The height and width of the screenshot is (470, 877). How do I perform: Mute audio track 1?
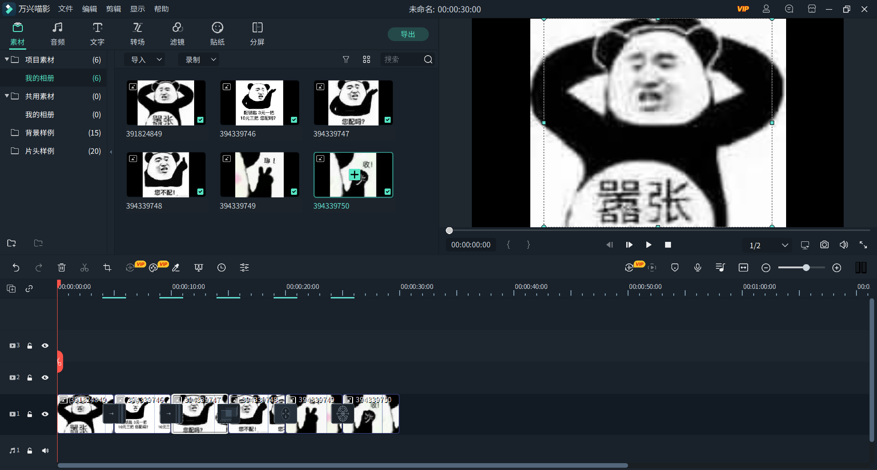[45, 450]
